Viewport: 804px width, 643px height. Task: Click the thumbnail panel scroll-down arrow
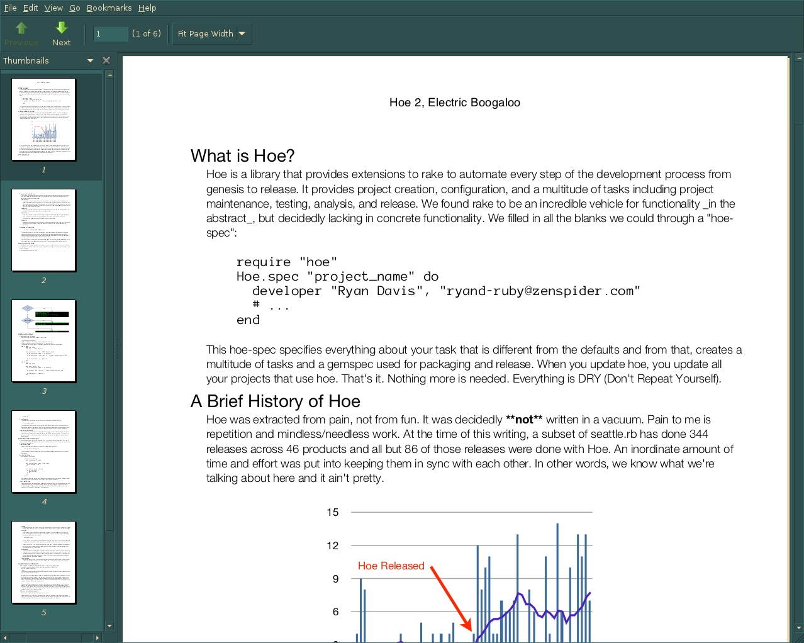pos(109,626)
